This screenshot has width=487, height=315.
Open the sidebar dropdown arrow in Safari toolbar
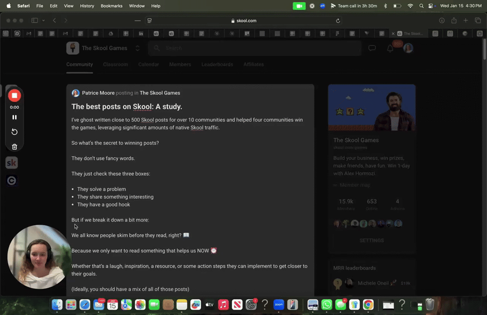click(43, 20)
